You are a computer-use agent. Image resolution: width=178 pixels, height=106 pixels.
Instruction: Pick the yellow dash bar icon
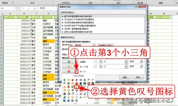[x=85, y=97]
